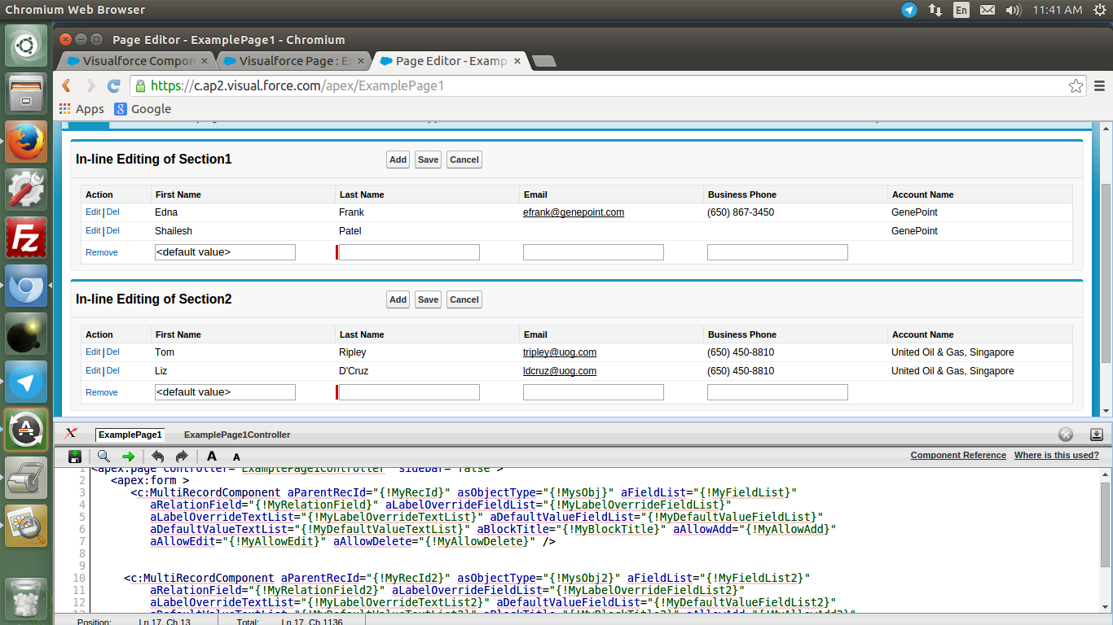
Task: Decrease editor font size with small A
Action: pos(236,457)
